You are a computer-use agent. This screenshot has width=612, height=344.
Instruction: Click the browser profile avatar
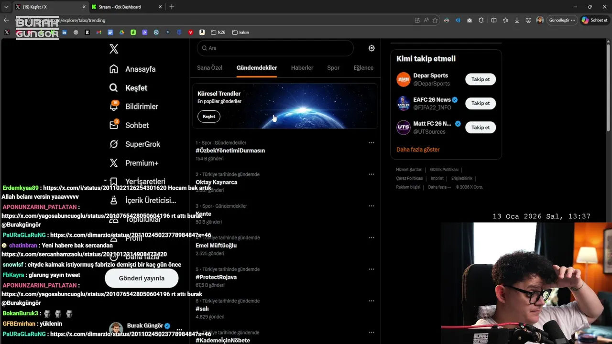point(540,20)
